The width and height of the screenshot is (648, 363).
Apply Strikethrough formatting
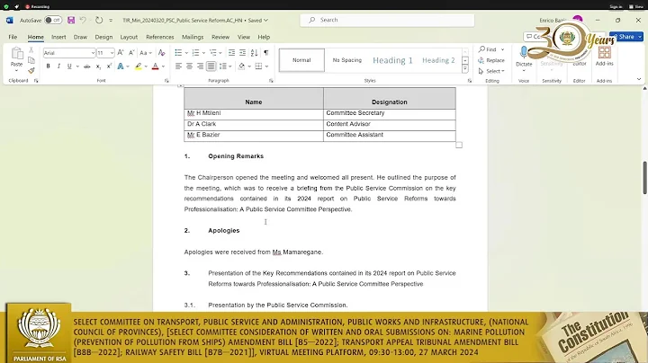[x=86, y=66]
